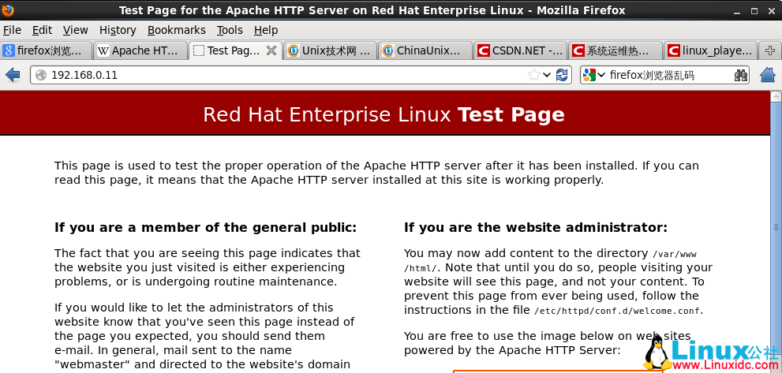Open the History menu
Screen dimensions: 782x373
pos(118,31)
